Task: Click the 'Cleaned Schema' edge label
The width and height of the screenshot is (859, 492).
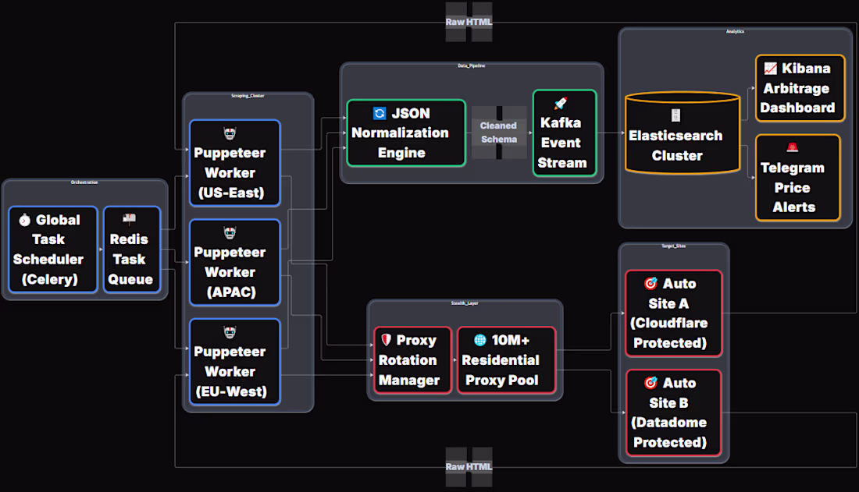Action: [x=498, y=133]
